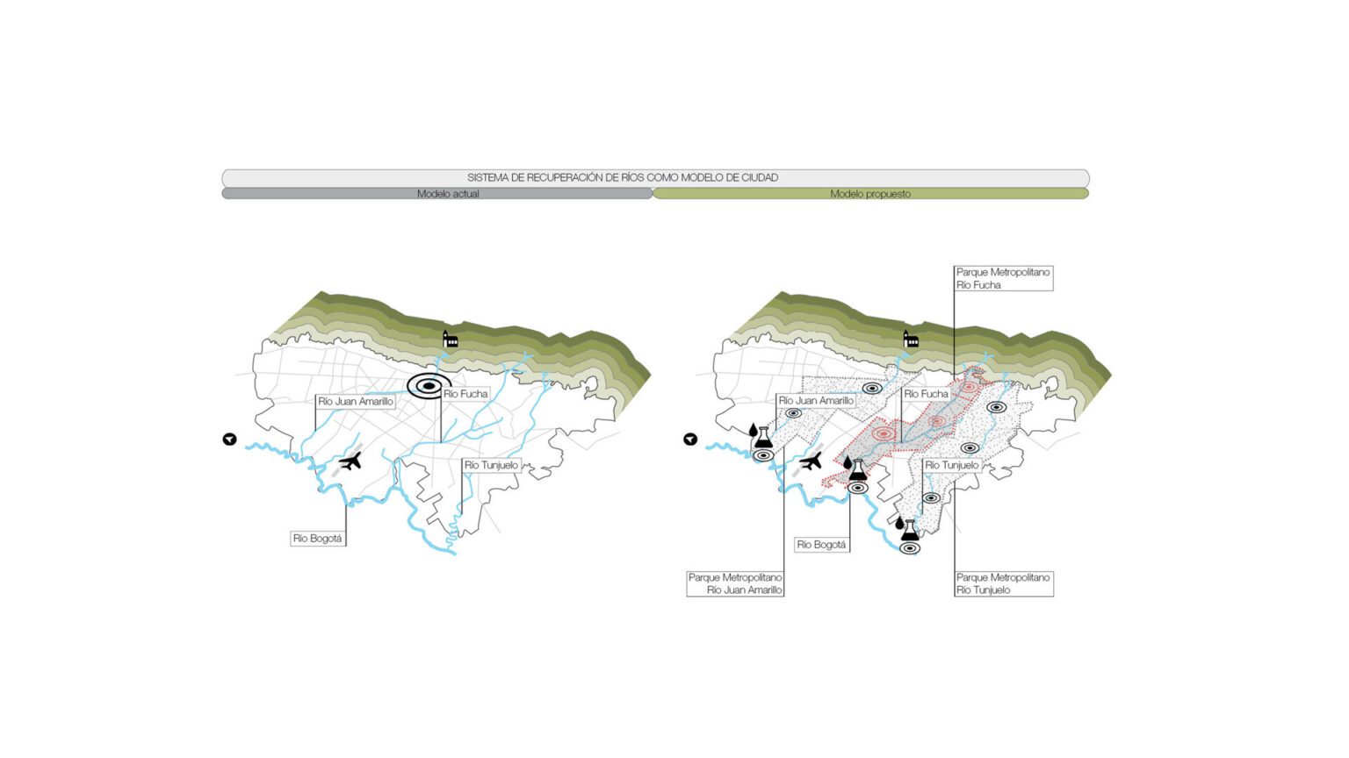Click the airplane icon on the left map

[x=351, y=461]
